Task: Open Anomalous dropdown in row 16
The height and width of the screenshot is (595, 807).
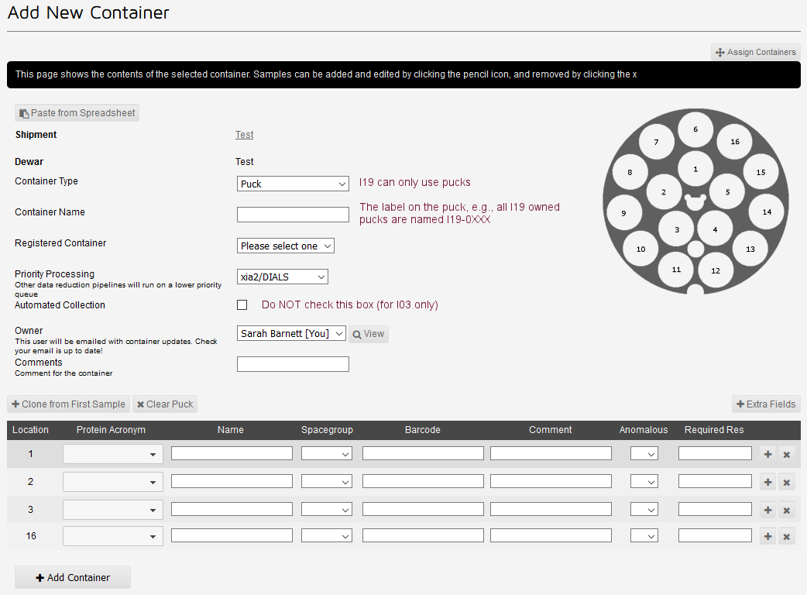Action: [x=644, y=536]
